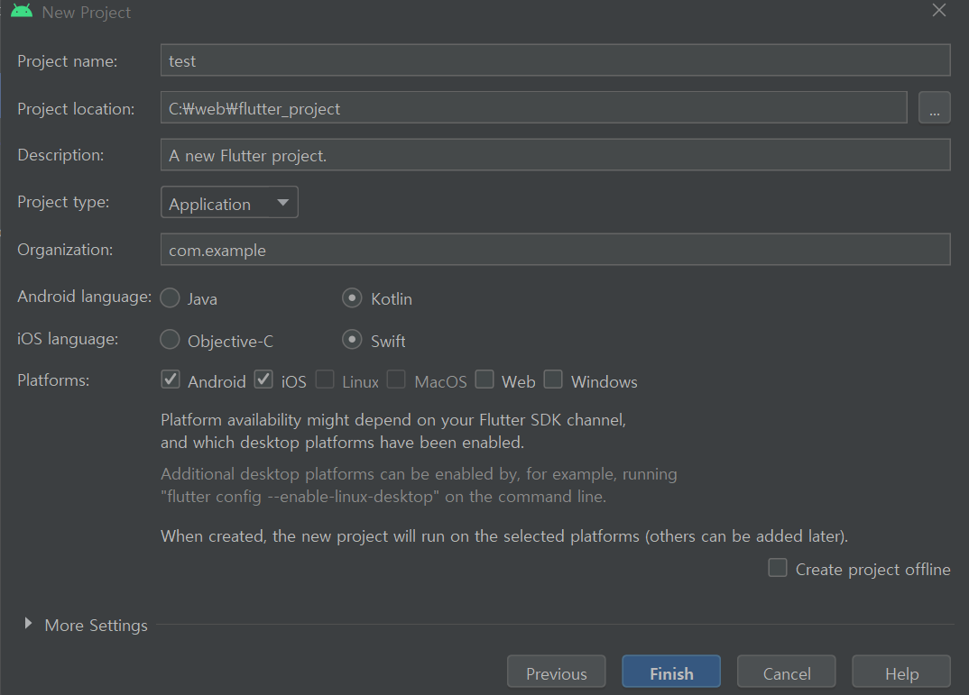Click the Description text field
The image size is (969, 695).
click(x=555, y=155)
